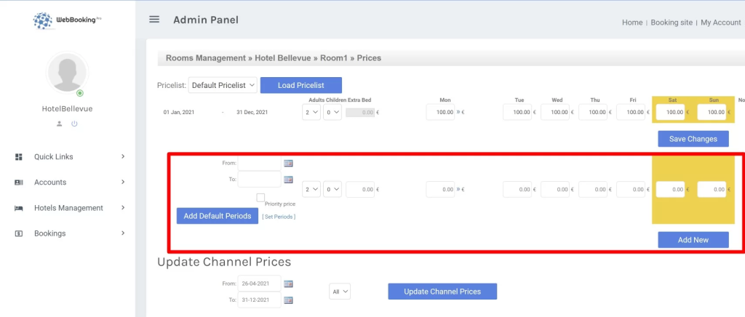This screenshot has height=317, width=745.
Task: Open calendar for Update Channel Prices To date
Action: [x=288, y=300]
